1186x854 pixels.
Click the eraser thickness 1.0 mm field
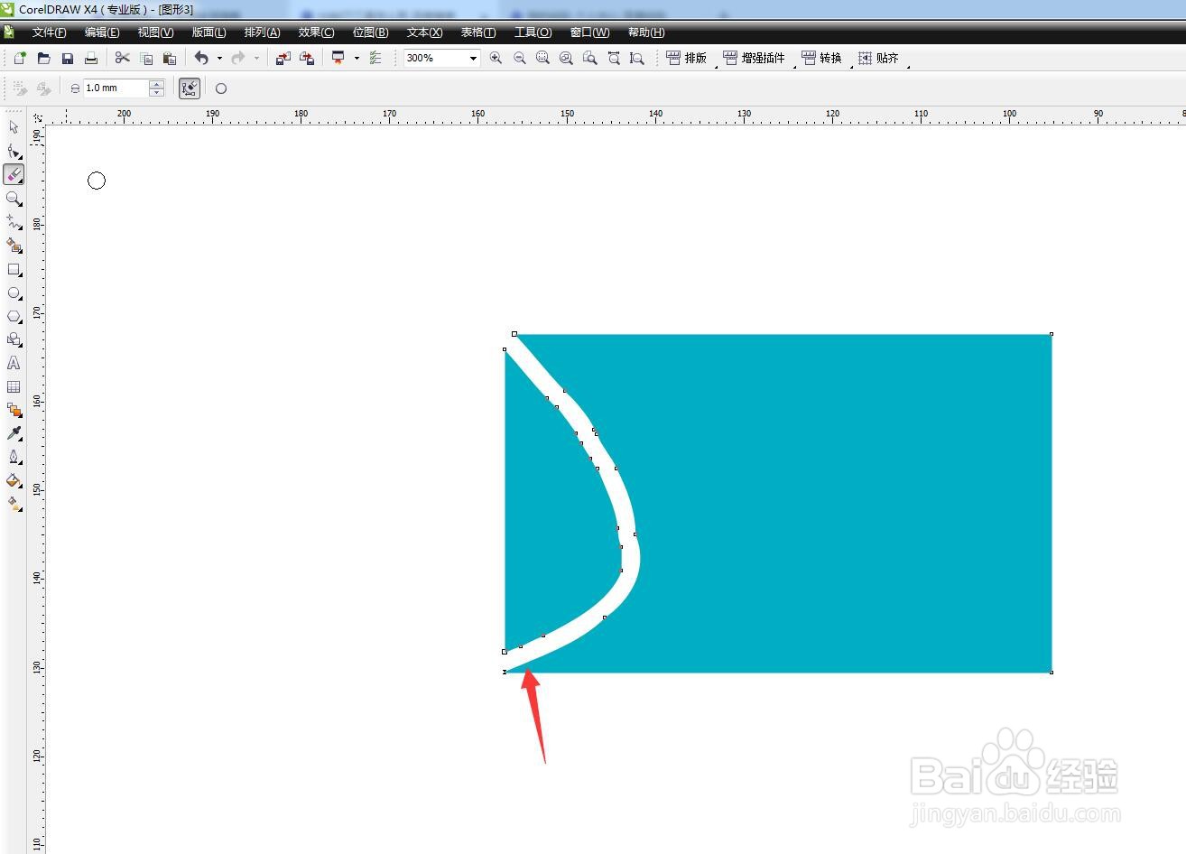(x=116, y=88)
